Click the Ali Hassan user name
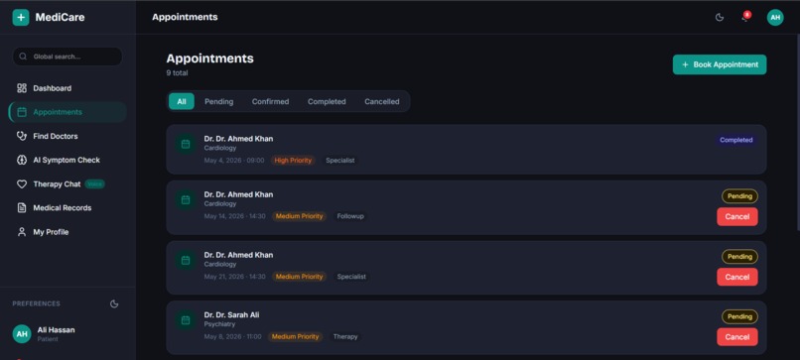The image size is (800, 360). click(x=57, y=330)
